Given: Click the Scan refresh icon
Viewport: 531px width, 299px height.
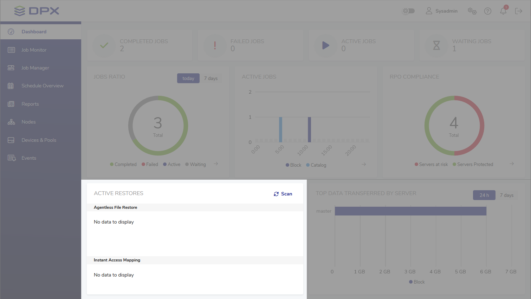Looking at the screenshot, I should click(276, 194).
